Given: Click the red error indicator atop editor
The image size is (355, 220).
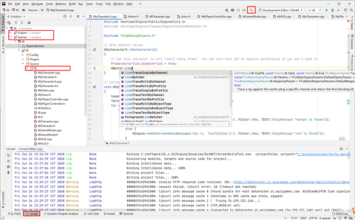Looking at the screenshot, I should (348, 21).
